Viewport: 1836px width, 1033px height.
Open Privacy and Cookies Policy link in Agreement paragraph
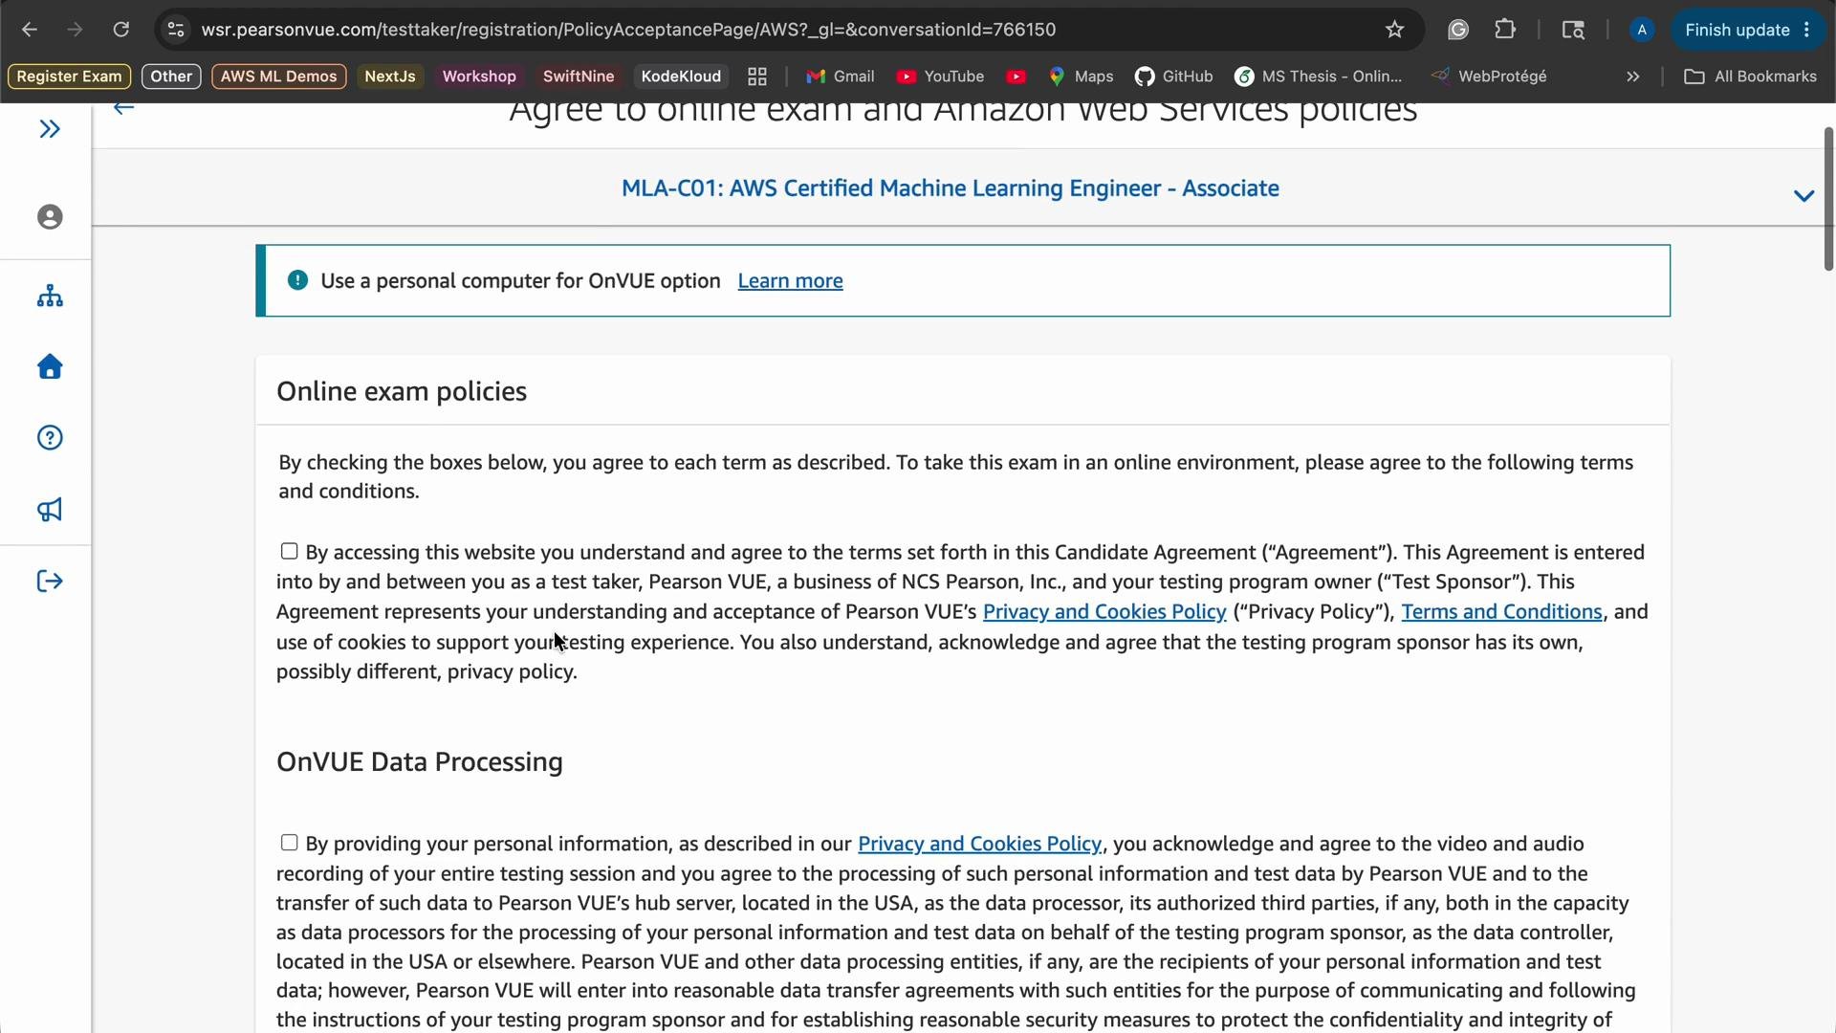[x=1104, y=612]
